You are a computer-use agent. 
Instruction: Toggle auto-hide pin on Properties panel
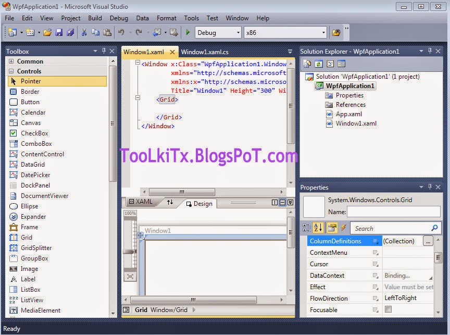tap(430, 187)
